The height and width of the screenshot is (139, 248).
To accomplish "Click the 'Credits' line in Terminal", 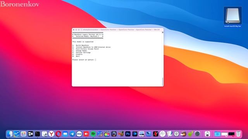I will click(77, 54).
